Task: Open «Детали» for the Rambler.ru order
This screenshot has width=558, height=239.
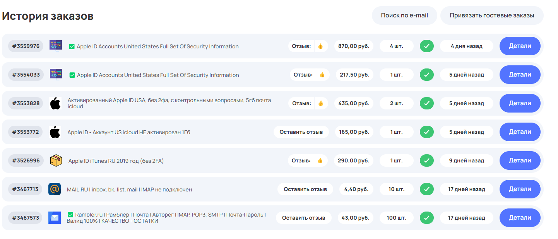Action: click(520, 218)
